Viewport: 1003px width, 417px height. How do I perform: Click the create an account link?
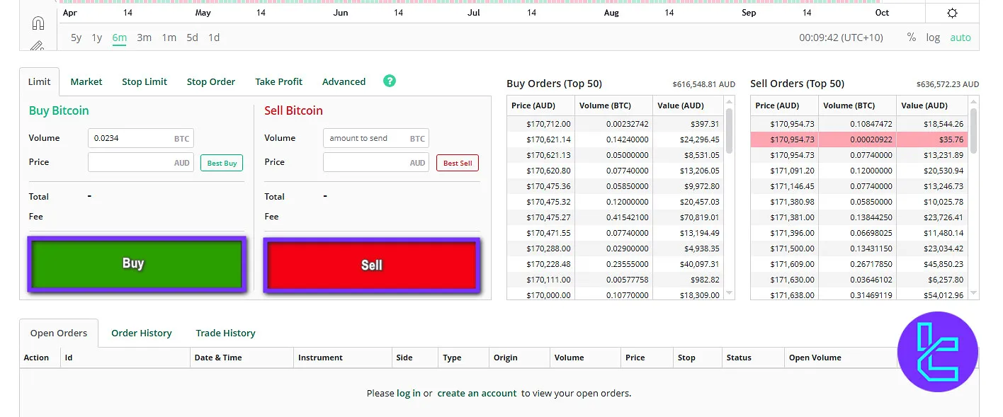477,393
